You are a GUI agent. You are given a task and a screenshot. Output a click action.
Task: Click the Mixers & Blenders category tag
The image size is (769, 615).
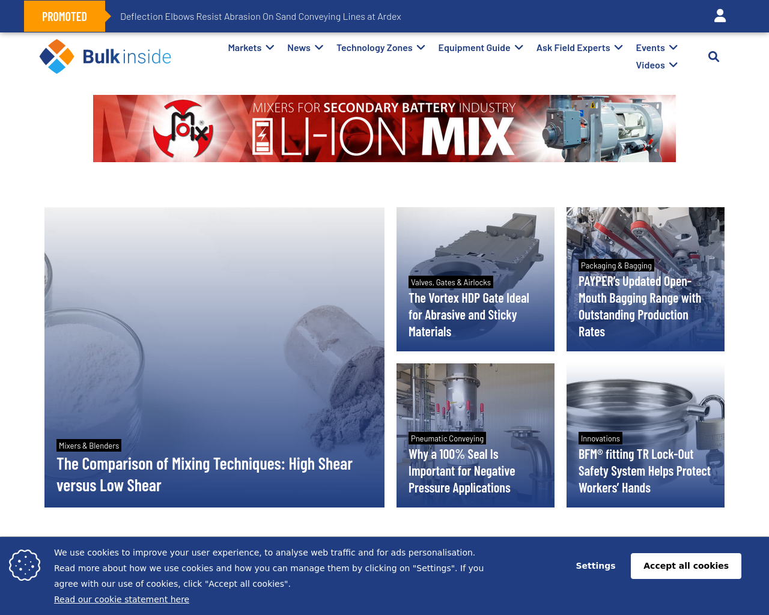89,446
